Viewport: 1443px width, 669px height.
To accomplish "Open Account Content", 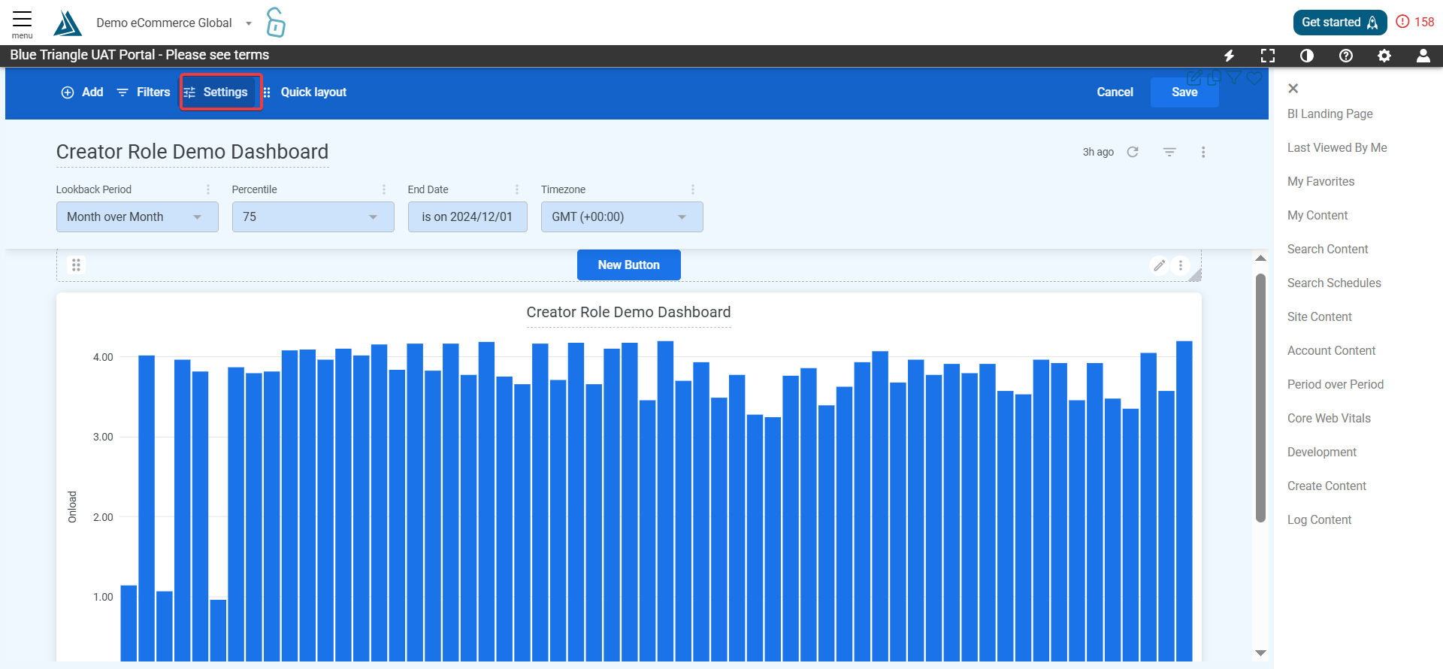I will (x=1331, y=351).
